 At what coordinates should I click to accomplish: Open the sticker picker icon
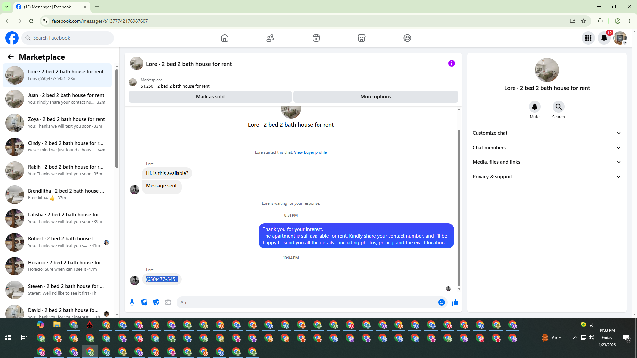pyautogui.click(x=156, y=302)
